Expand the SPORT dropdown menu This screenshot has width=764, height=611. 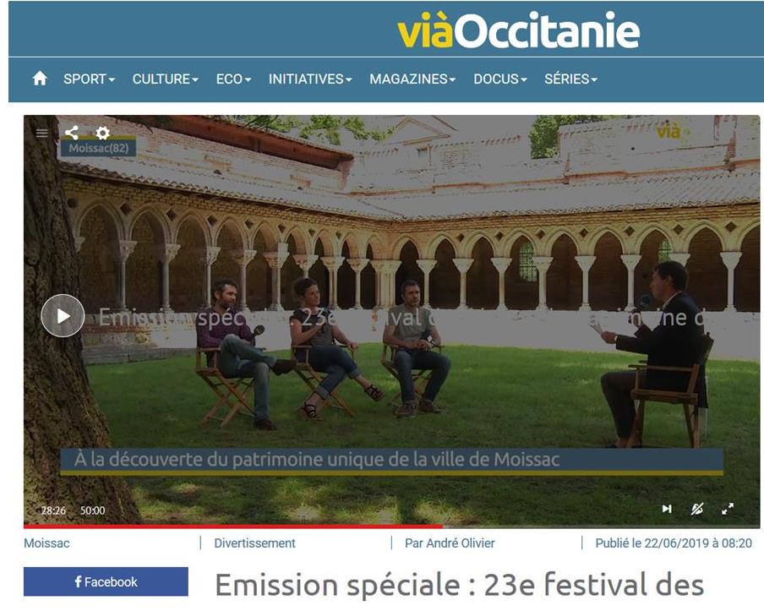click(90, 79)
